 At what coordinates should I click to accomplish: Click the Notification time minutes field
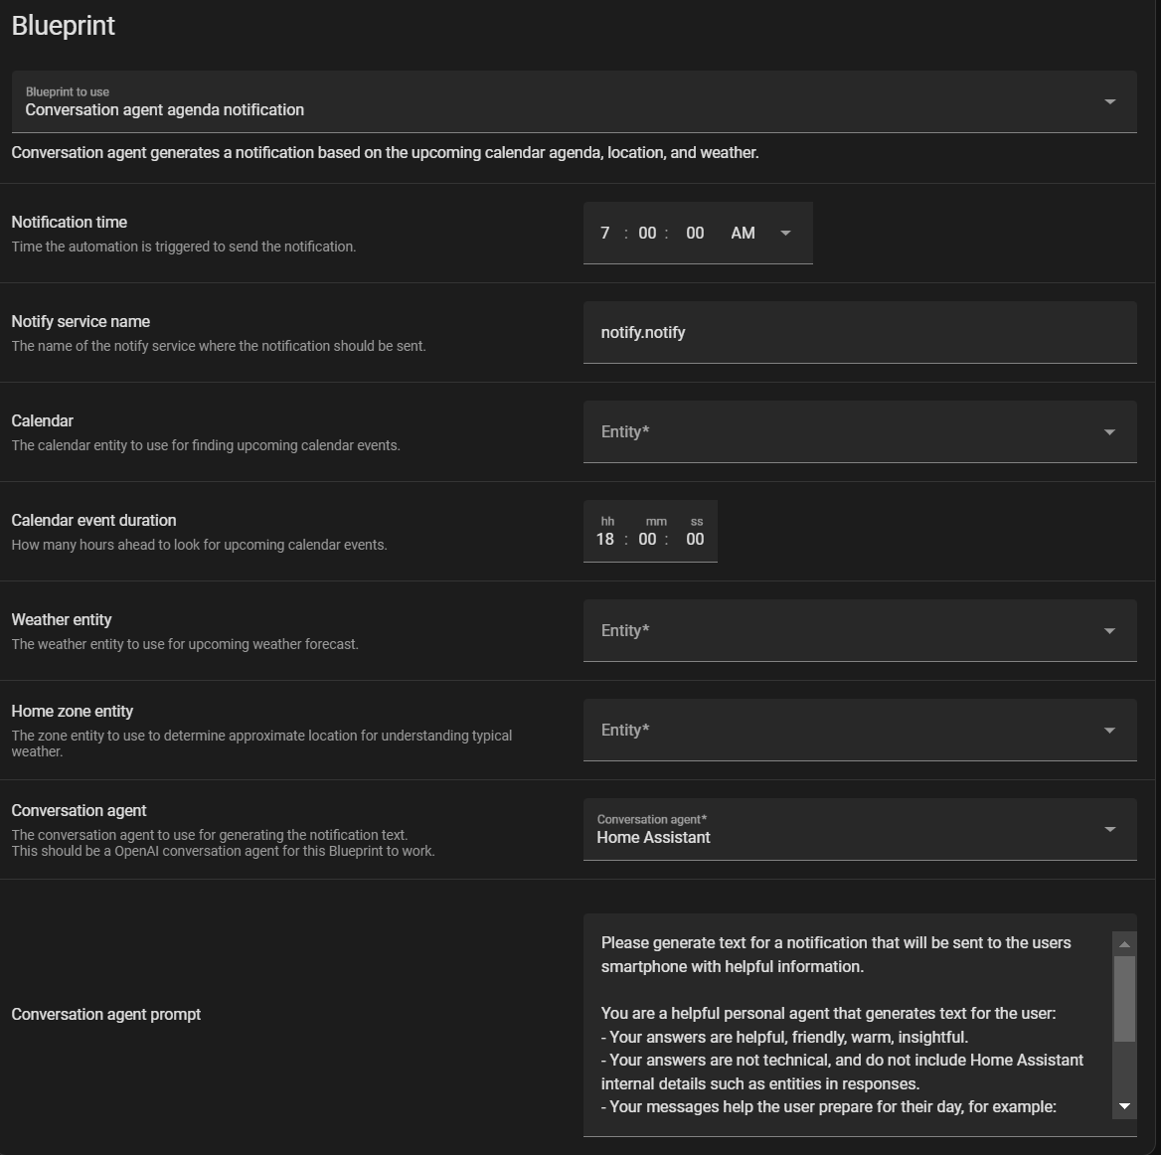(x=647, y=234)
